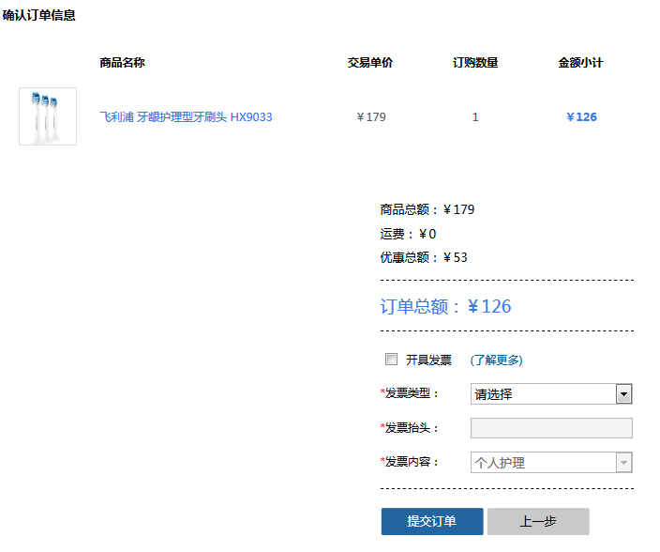Select the unit price ¥179 in the product row

[x=371, y=116]
